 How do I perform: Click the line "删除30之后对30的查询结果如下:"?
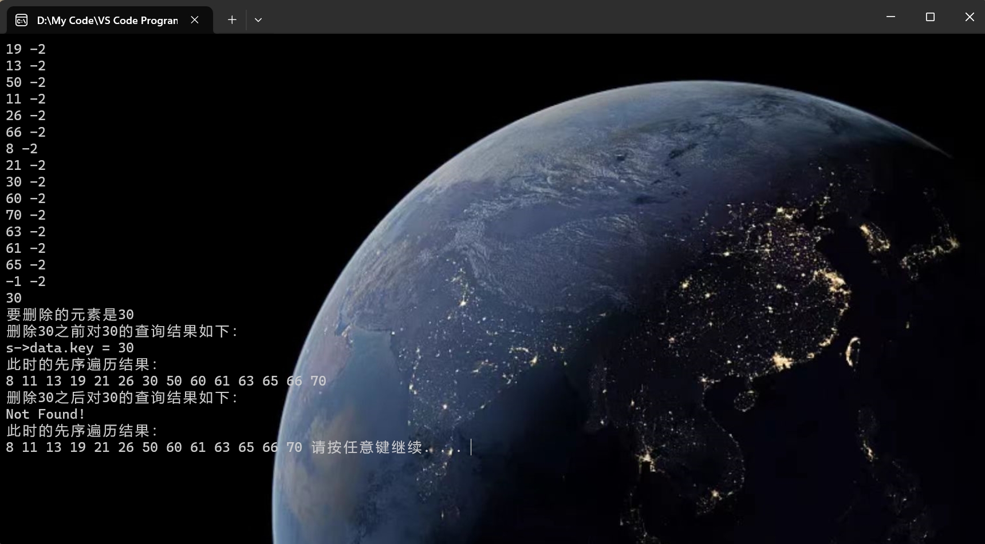pyautogui.click(x=122, y=398)
